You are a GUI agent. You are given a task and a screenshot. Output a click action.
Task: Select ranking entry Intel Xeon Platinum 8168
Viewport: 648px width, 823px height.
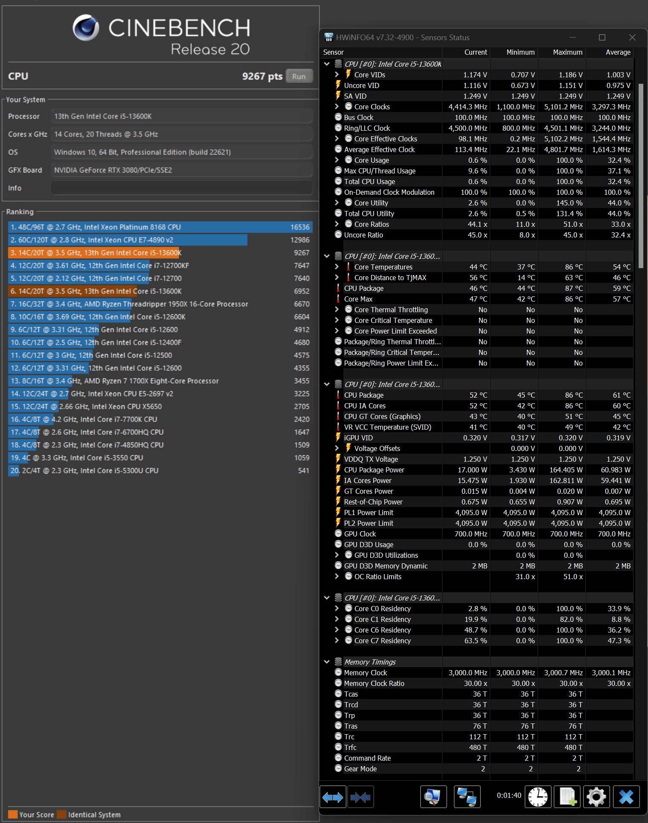pos(160,227)
